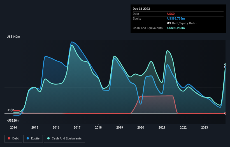Screen dimensions: 230x147
Task: Click the teal Cash endpoint marker on chart
Action: tap(225, 65)
